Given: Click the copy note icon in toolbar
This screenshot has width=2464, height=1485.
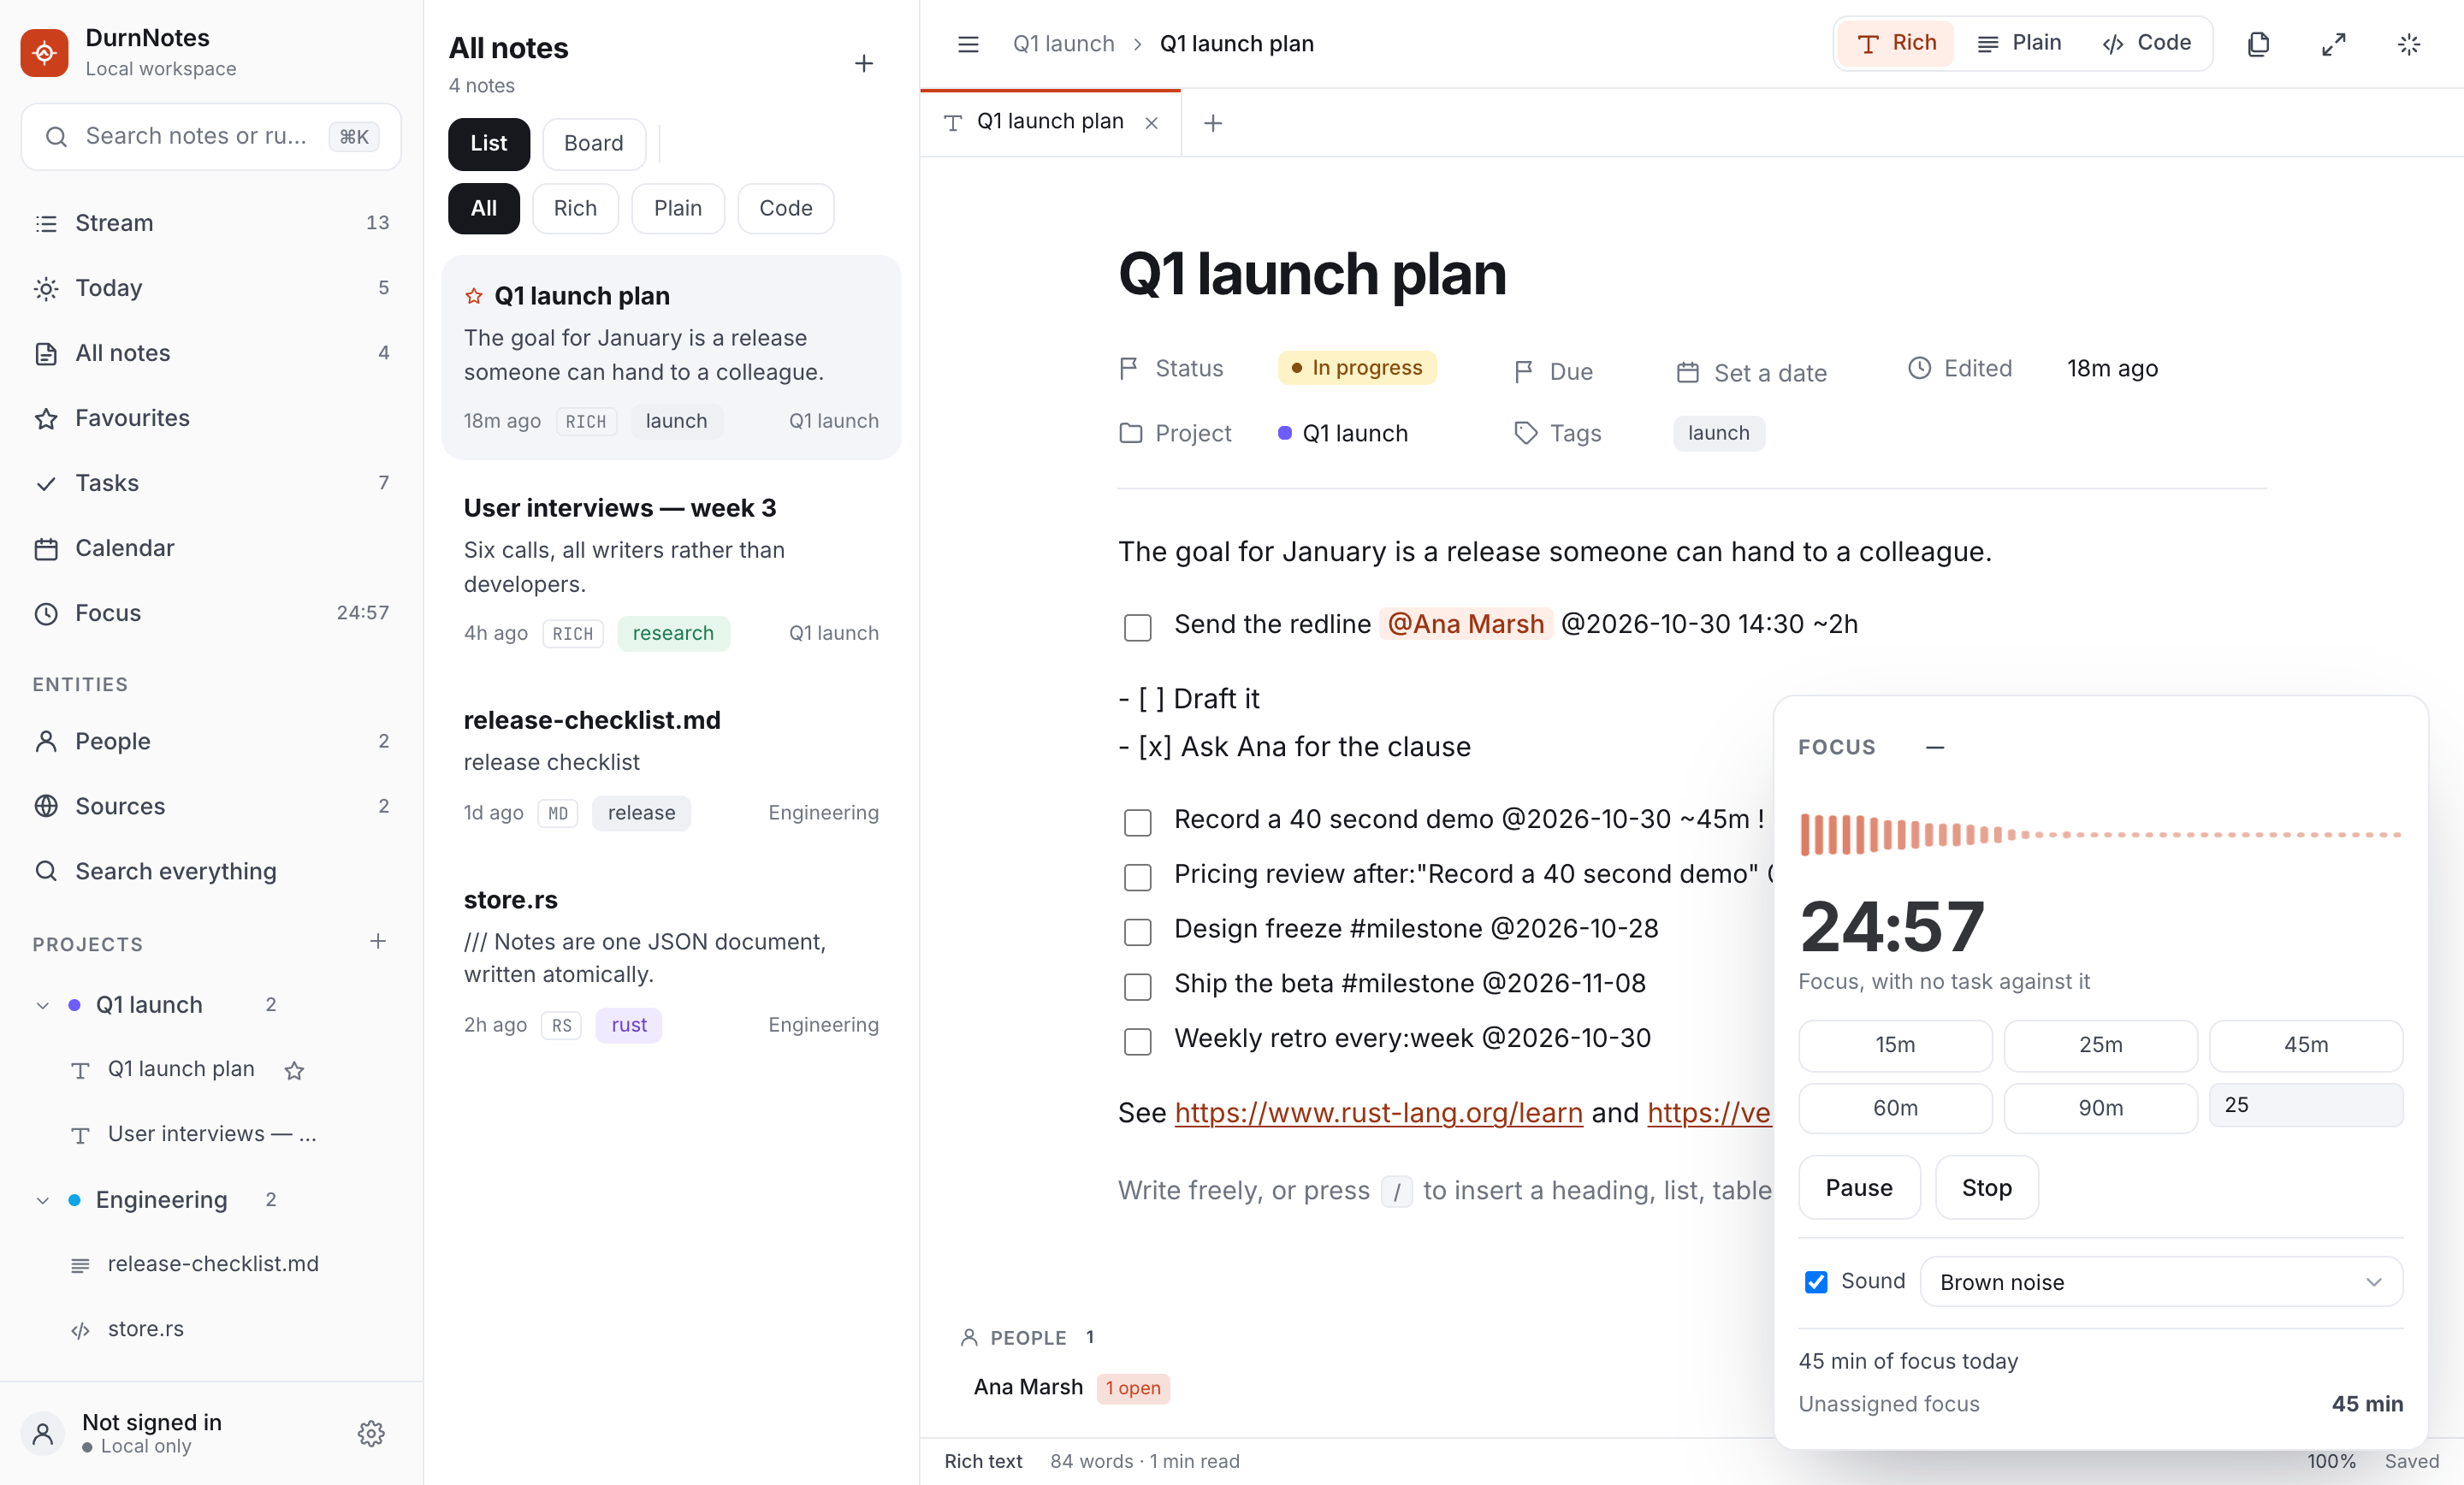Looking at the screenshot, I should tap(2258, 44).
